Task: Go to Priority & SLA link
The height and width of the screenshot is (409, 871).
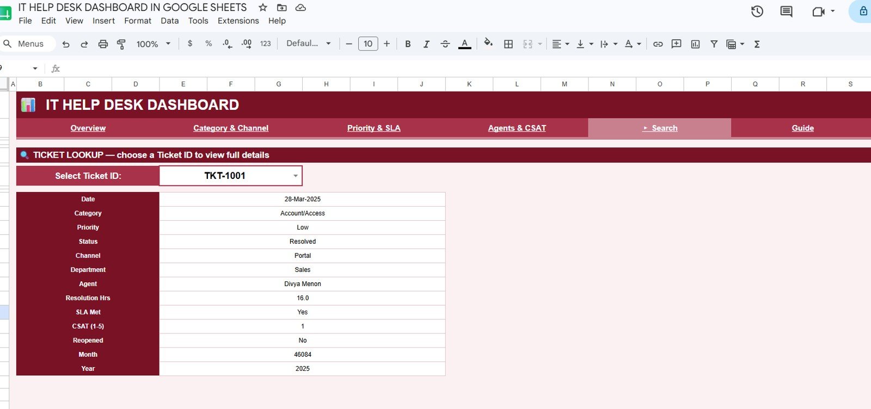Action: pyautogui.click(x=374, y=128)
